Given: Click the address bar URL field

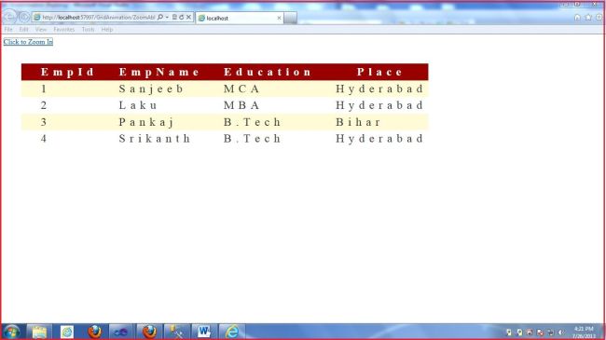Looking at the screenshot, I should point(98,18).
